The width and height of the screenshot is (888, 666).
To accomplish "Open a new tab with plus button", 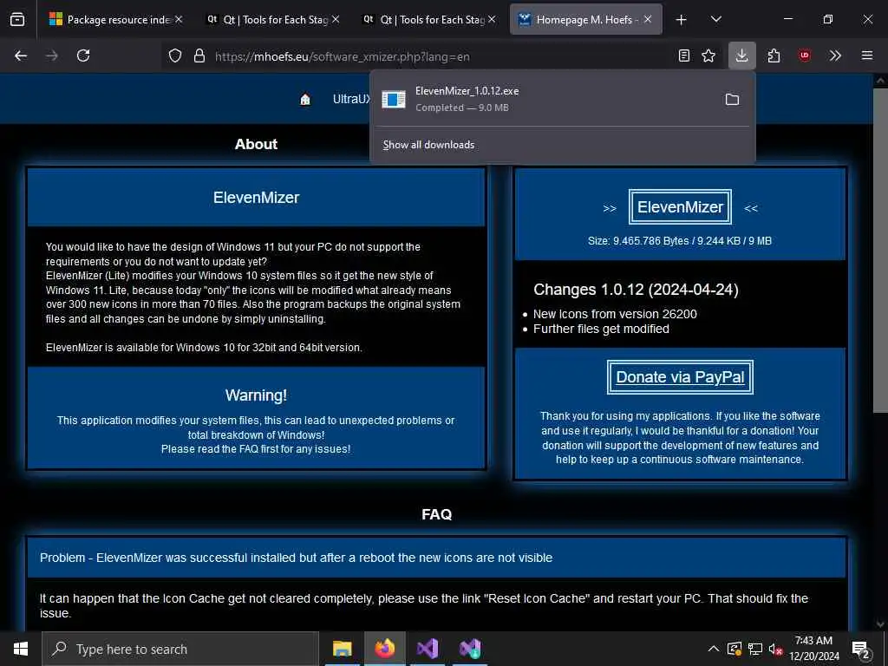I will click(682, 20).
